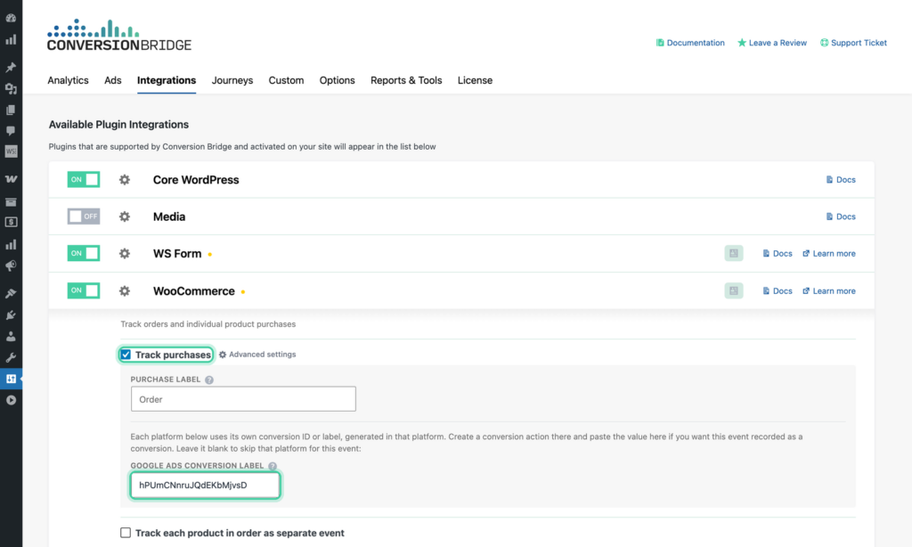Viewport: 912px width, 547px height.
Task: Turn on the Media integration toggle
Action: [83, 216]
